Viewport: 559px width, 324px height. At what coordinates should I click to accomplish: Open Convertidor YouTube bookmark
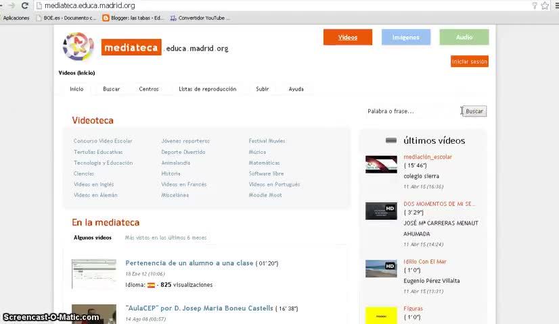pyautogui.click(x=200, y=18)
